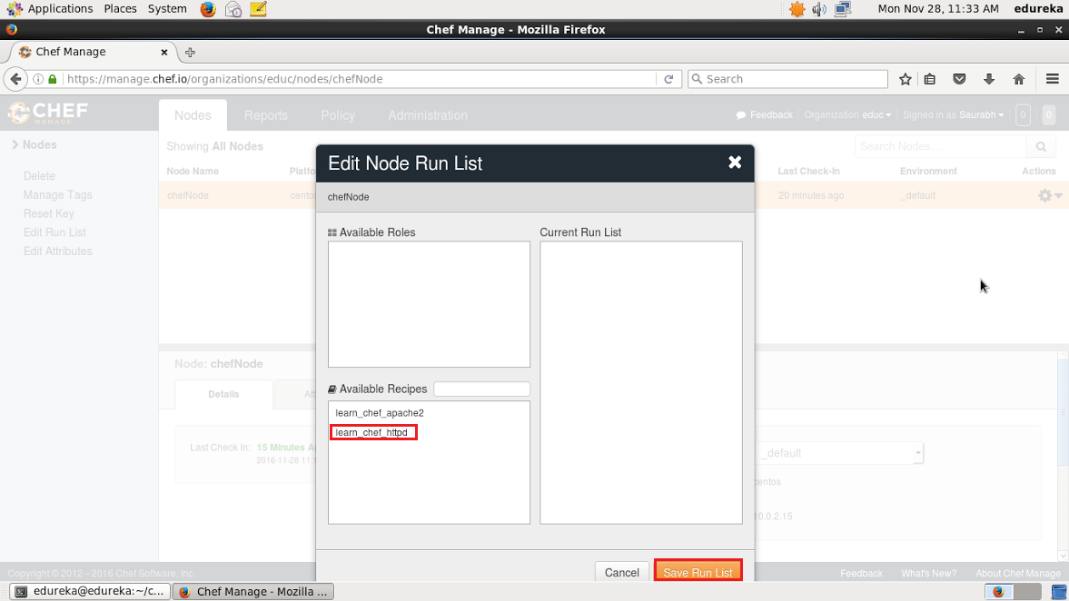Click the first notification counter badge
This screenshot has height=601, width=1069.
[1023, 115]
